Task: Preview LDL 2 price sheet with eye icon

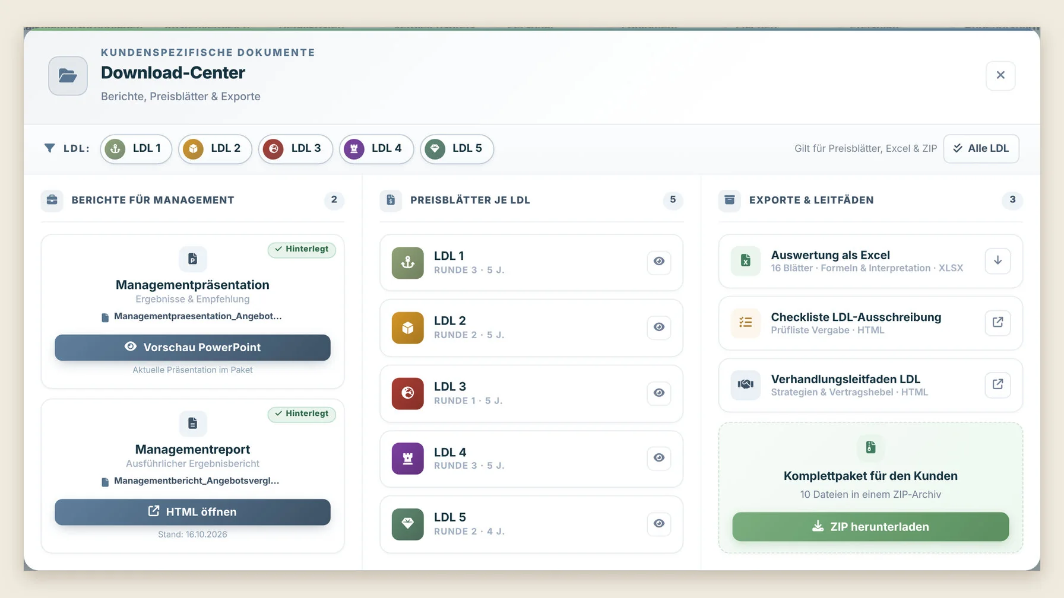Action: (x=659, y=327)
